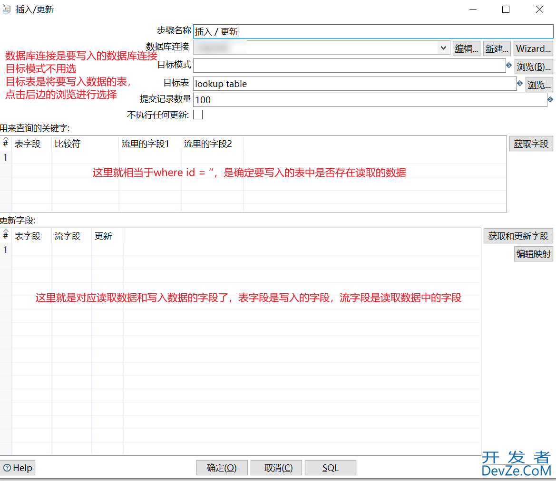Maximize the 插入/更新 window

(x=506, y=9)
